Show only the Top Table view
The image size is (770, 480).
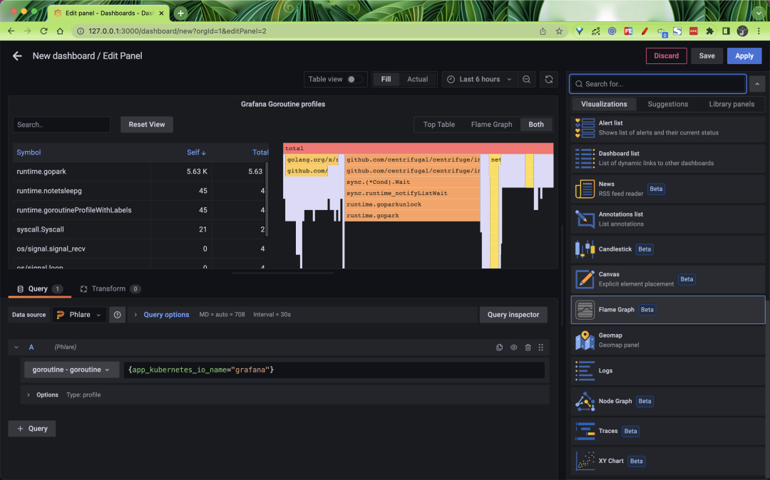tap(439, 125)
